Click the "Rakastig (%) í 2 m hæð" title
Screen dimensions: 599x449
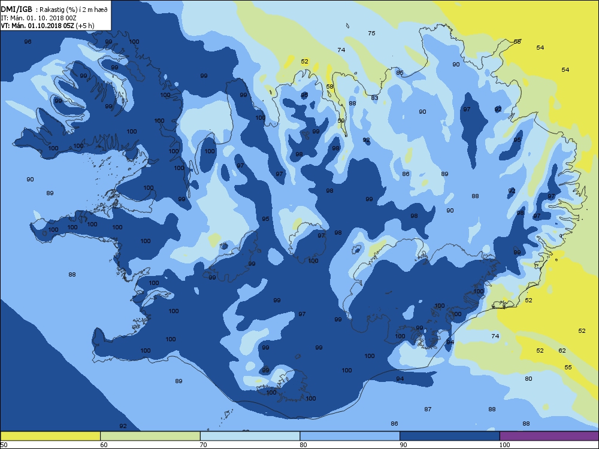[74, 10]
